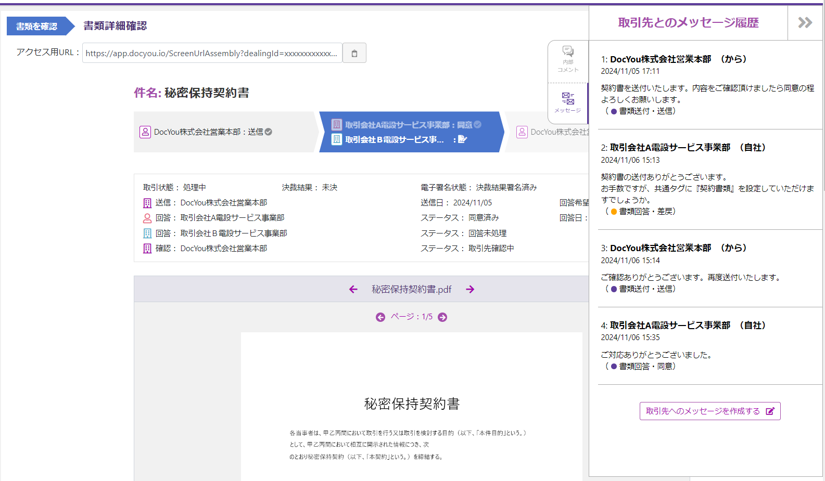Go to previous page of document
Image resolution: width=825 pixels, height=481 pixels.
[x=380, y=317]
